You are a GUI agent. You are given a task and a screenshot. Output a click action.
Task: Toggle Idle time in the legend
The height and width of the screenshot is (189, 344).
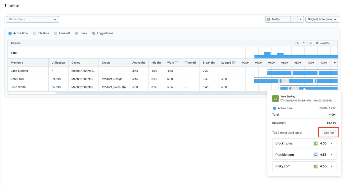[x=41, y=33]
